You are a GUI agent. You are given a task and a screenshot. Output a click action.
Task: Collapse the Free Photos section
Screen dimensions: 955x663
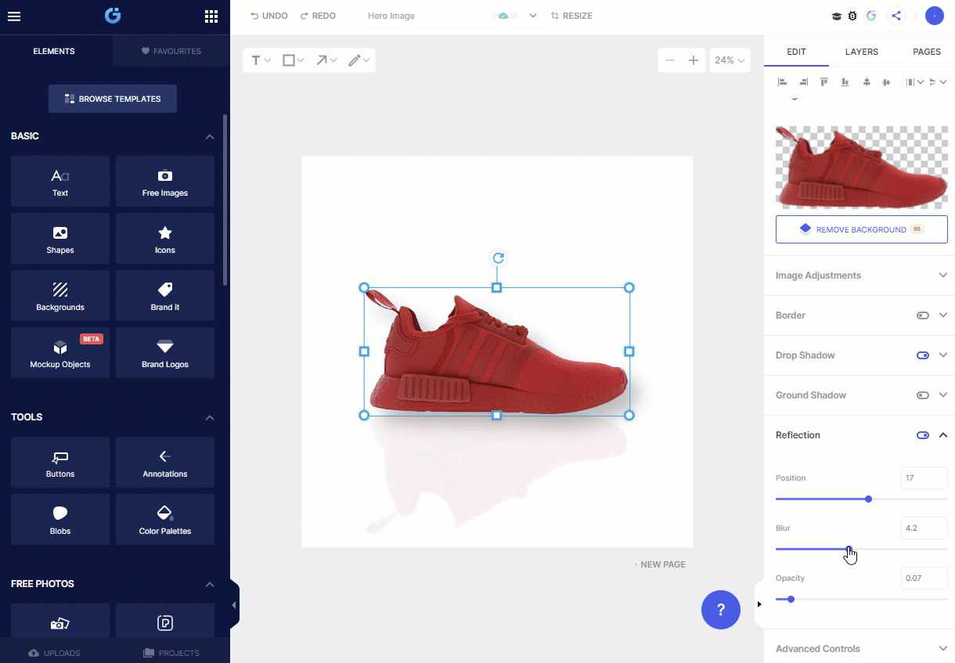pyautogui.click(x=209, y=584)
